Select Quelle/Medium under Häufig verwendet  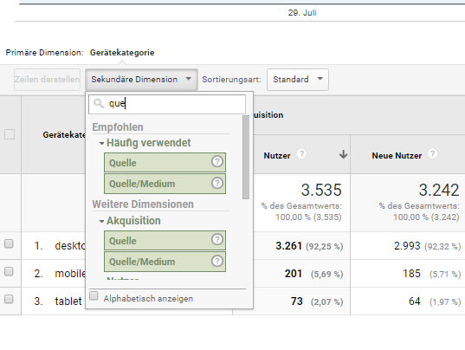click(x=165, y=184)
